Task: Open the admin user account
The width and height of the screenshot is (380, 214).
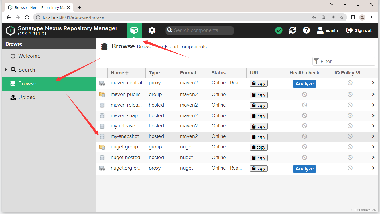Action: click(328, 30)
